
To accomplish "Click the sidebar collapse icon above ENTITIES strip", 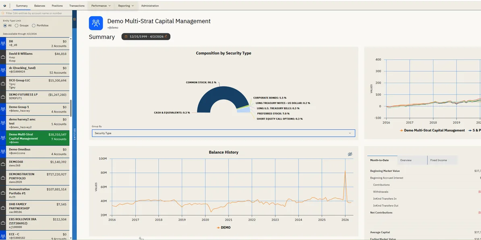I will [74, 19].
